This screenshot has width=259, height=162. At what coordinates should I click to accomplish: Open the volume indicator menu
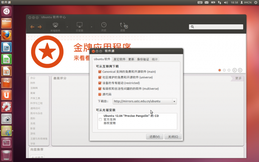click(226, 3)
